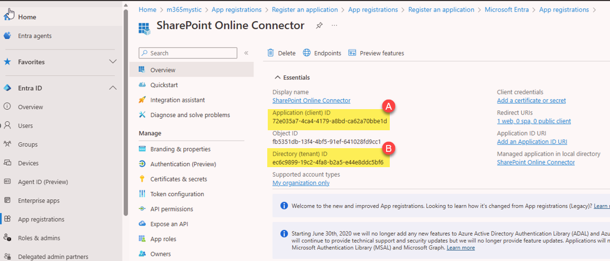Expand the Favorites section
This screenshot has width=610, height=261.
pyautogui.click(x=112, y=62)
